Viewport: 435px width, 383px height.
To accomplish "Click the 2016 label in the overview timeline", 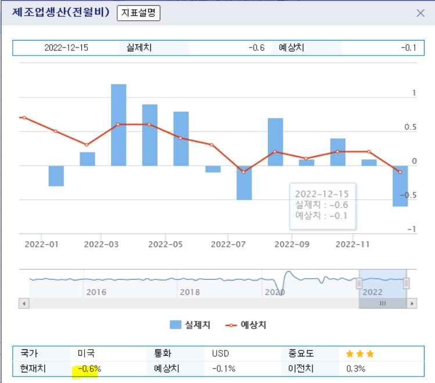I will pyautogui.click(x=96, y=292).
